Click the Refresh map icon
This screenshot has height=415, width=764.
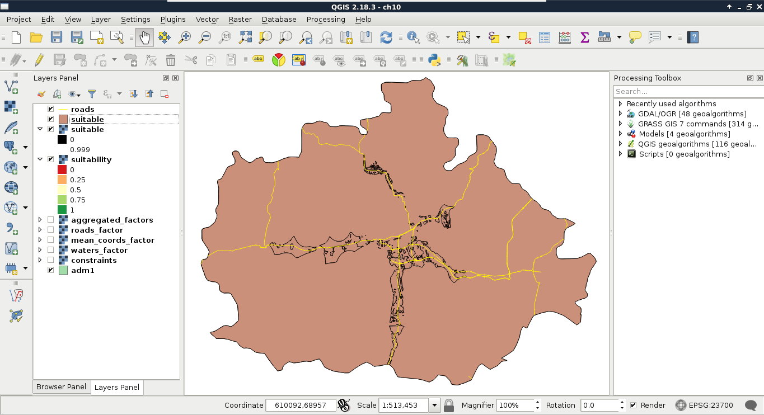tap(386, 37)
